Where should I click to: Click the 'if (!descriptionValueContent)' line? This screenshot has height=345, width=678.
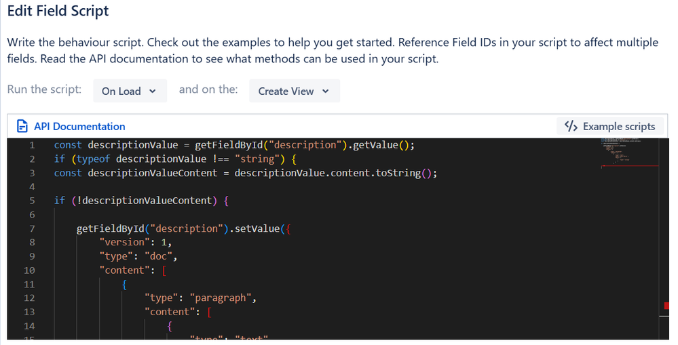tap(141, 201)
